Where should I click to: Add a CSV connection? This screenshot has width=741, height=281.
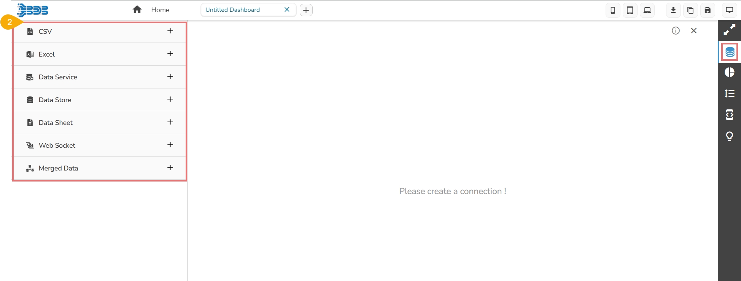click(170, 31)
